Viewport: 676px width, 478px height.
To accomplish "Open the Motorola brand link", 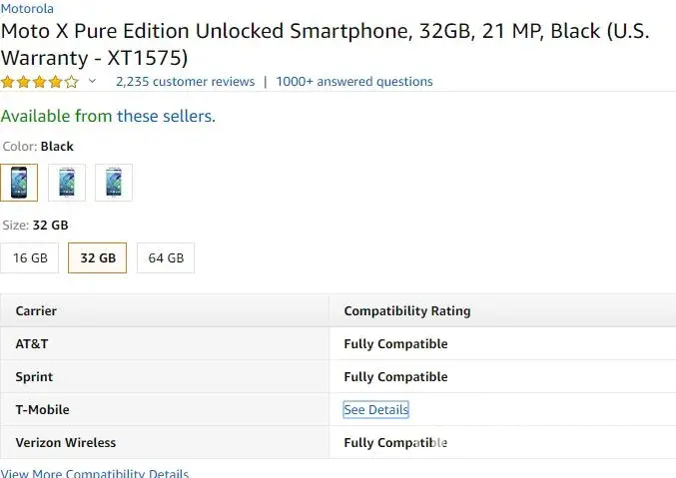I will 28,9.
